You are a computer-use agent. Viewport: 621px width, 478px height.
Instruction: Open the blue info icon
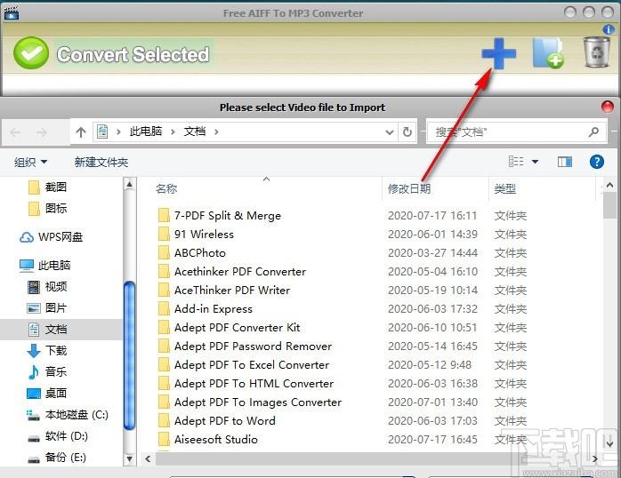pos(609,29)
